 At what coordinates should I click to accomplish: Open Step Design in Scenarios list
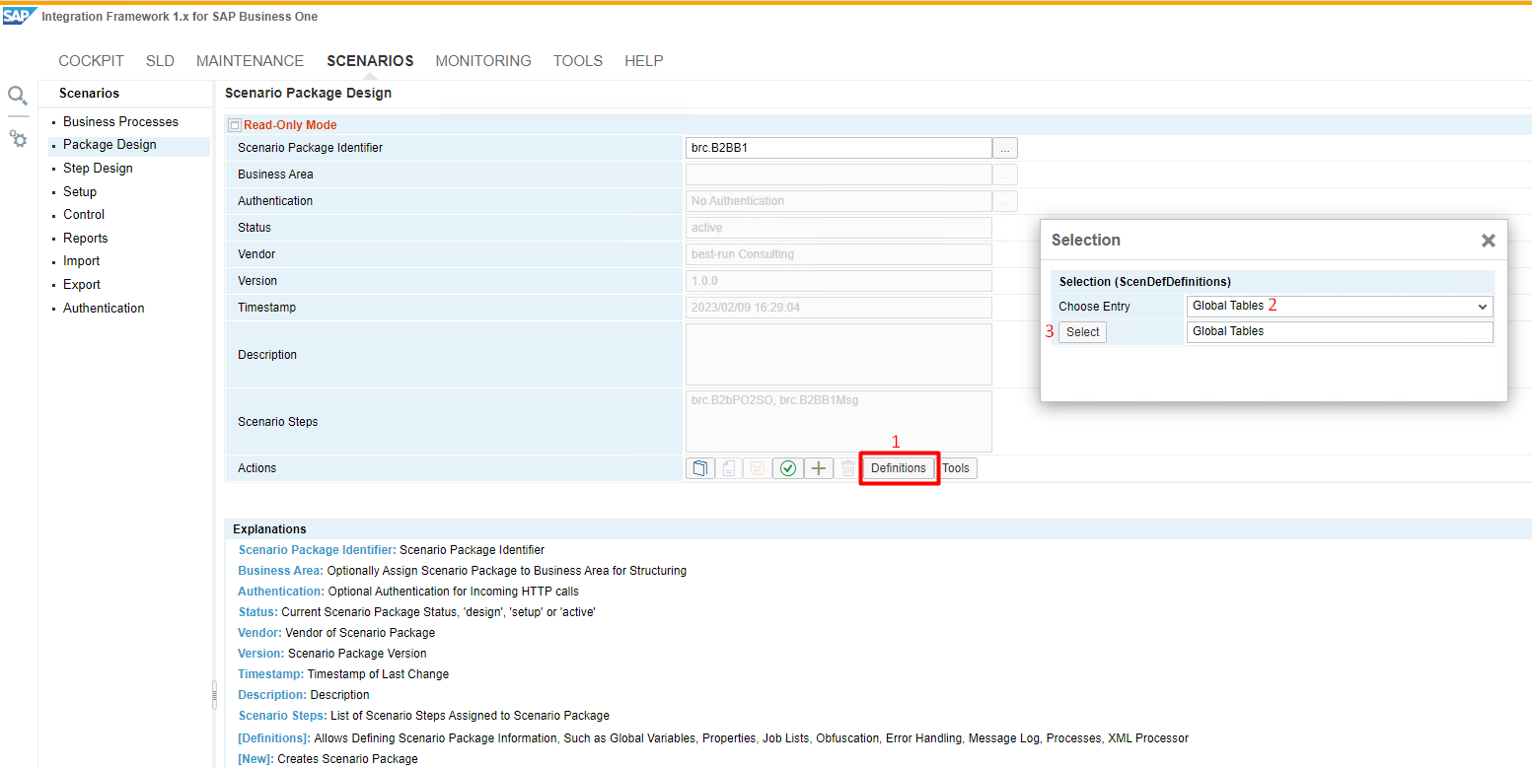pyautogui.click(x=98, y=169)
